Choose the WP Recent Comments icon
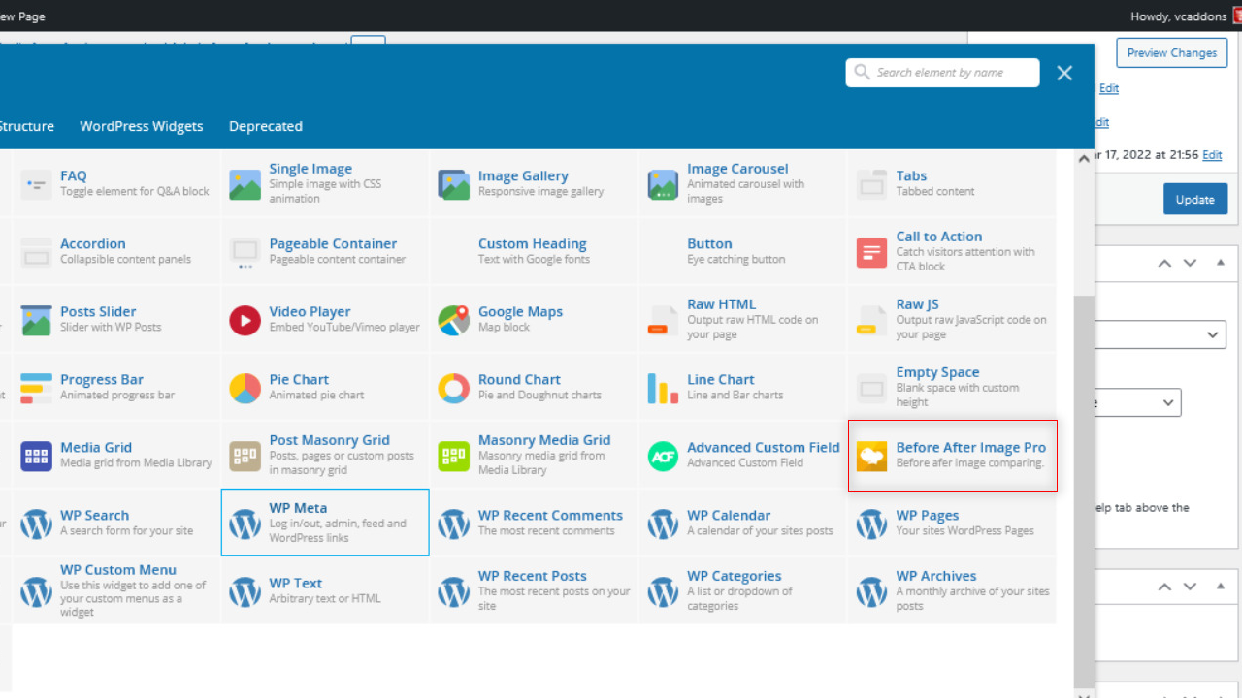 (454, 523)
